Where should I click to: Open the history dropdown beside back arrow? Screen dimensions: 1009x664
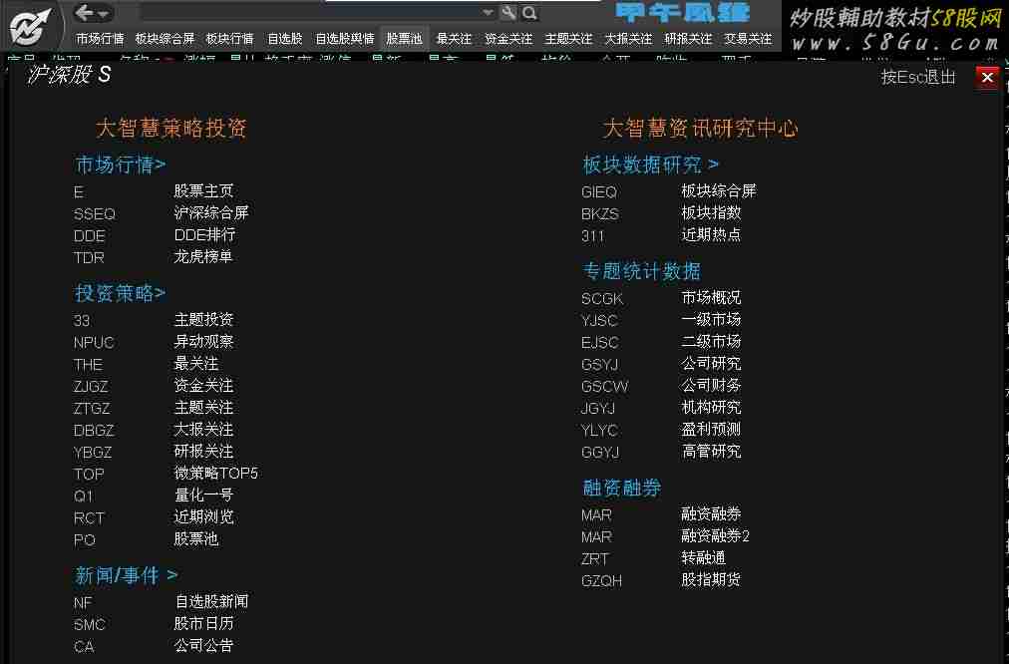click(x=103, y=13)
